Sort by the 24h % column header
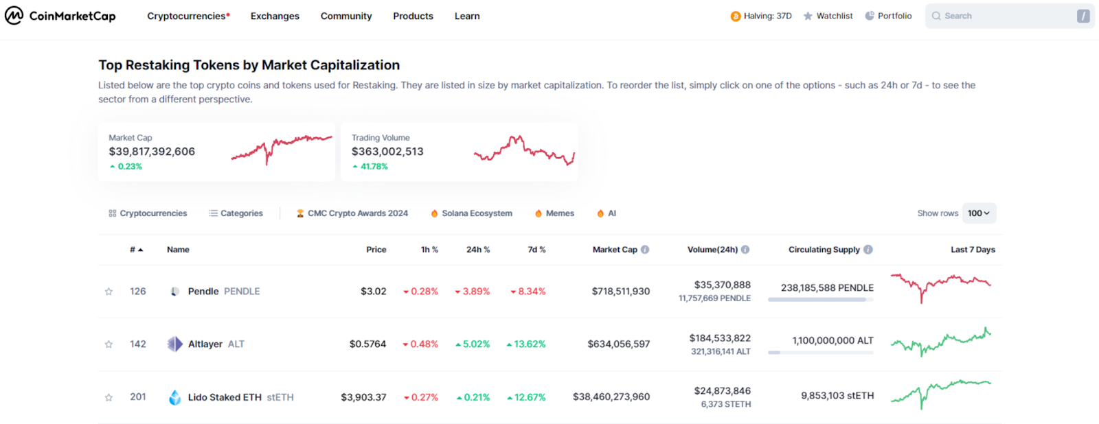 click(478, 250)
